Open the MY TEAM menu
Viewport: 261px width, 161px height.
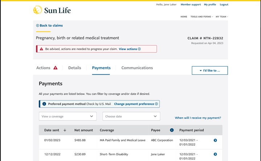pyautogui.click(x=222, y=17)
